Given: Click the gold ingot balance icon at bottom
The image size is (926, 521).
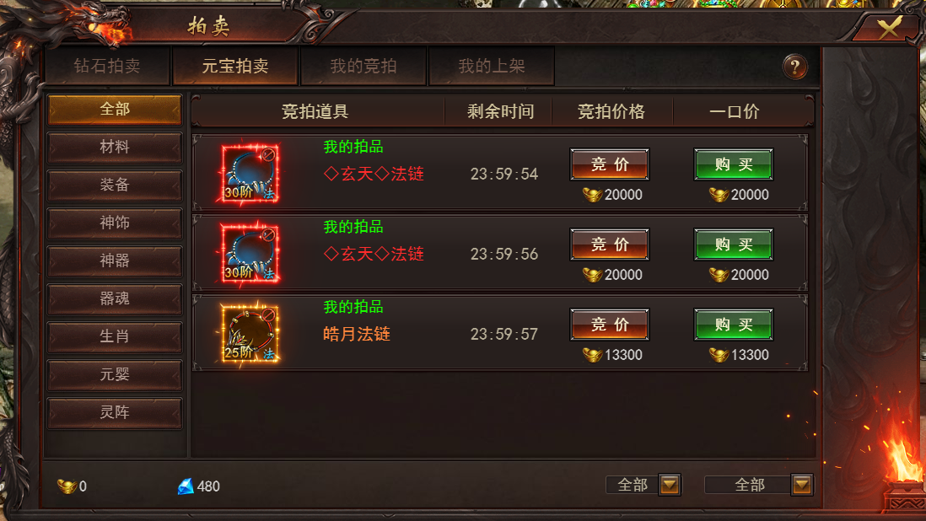Looking at the screenshot, I should click(x=67, y=486).
